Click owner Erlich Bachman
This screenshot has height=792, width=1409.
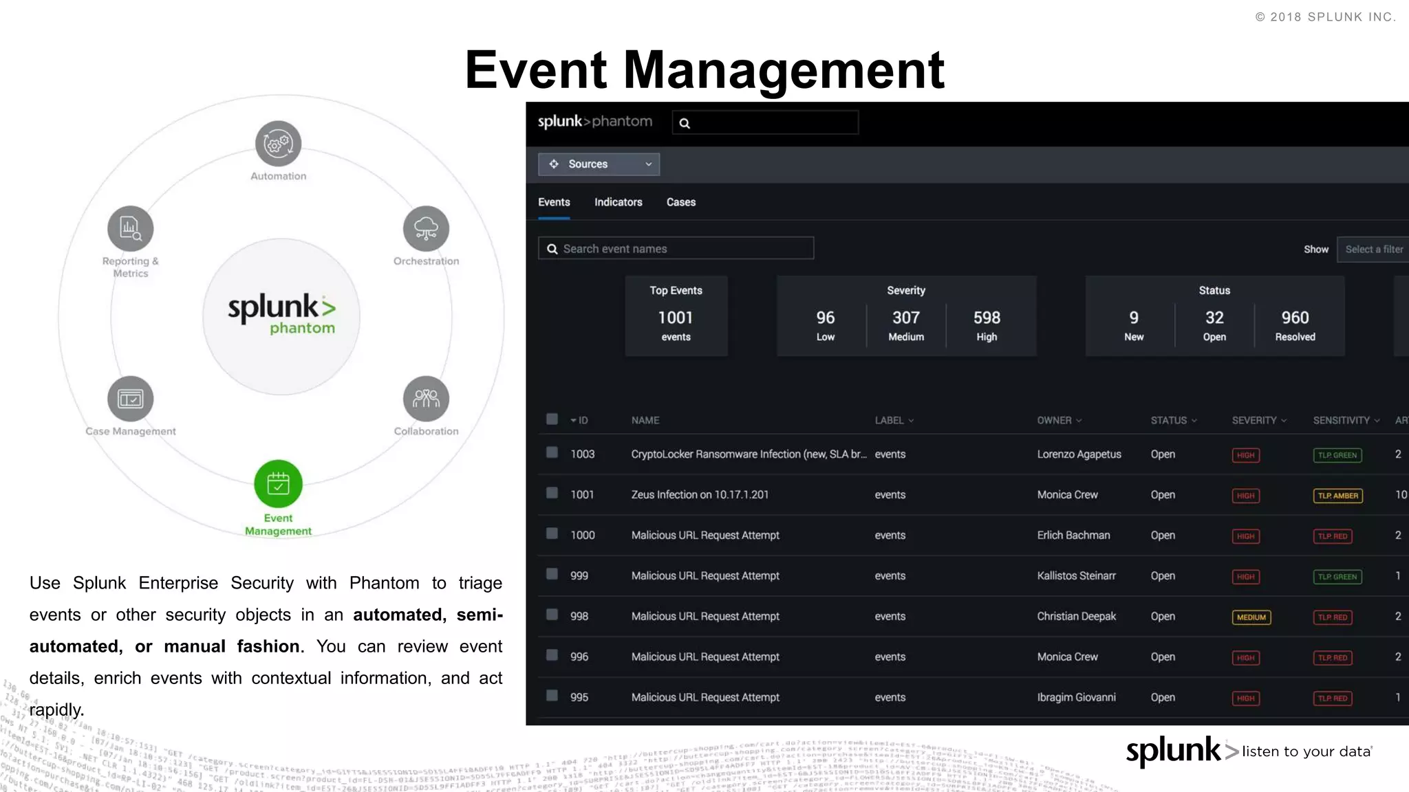[1073, 536]
